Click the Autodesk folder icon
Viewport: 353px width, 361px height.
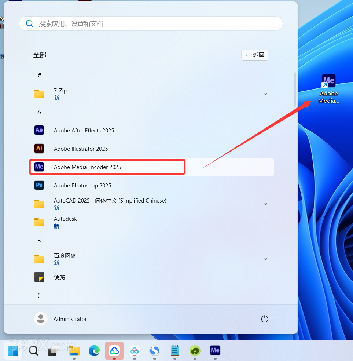coord(39,222)
